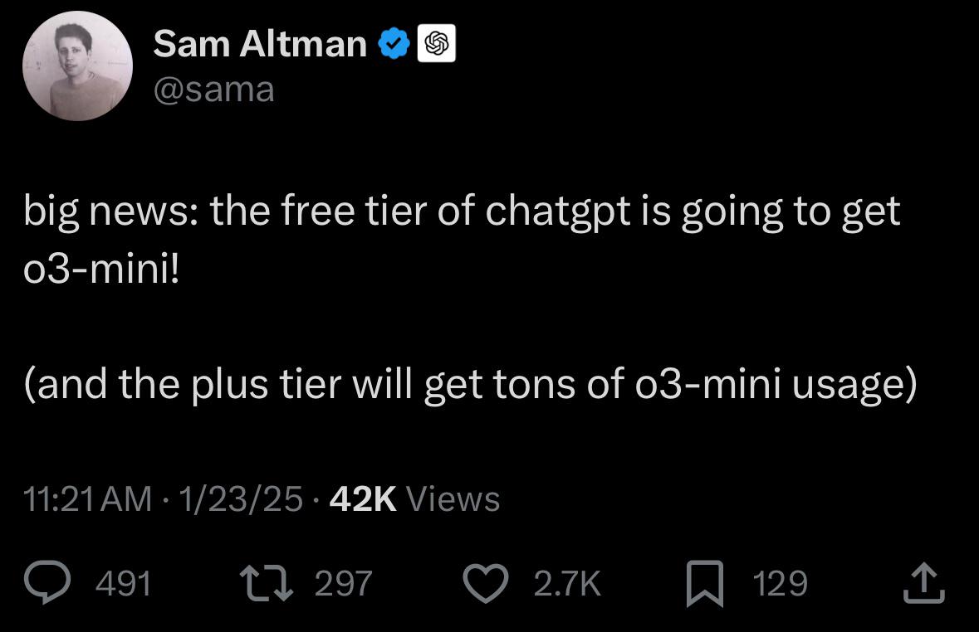The image size is (979, 632).
Task: Tap the heart icon to like the tweet
Action: (485, 583)
